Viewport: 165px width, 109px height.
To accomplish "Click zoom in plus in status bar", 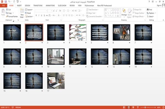I will (155, 107).
